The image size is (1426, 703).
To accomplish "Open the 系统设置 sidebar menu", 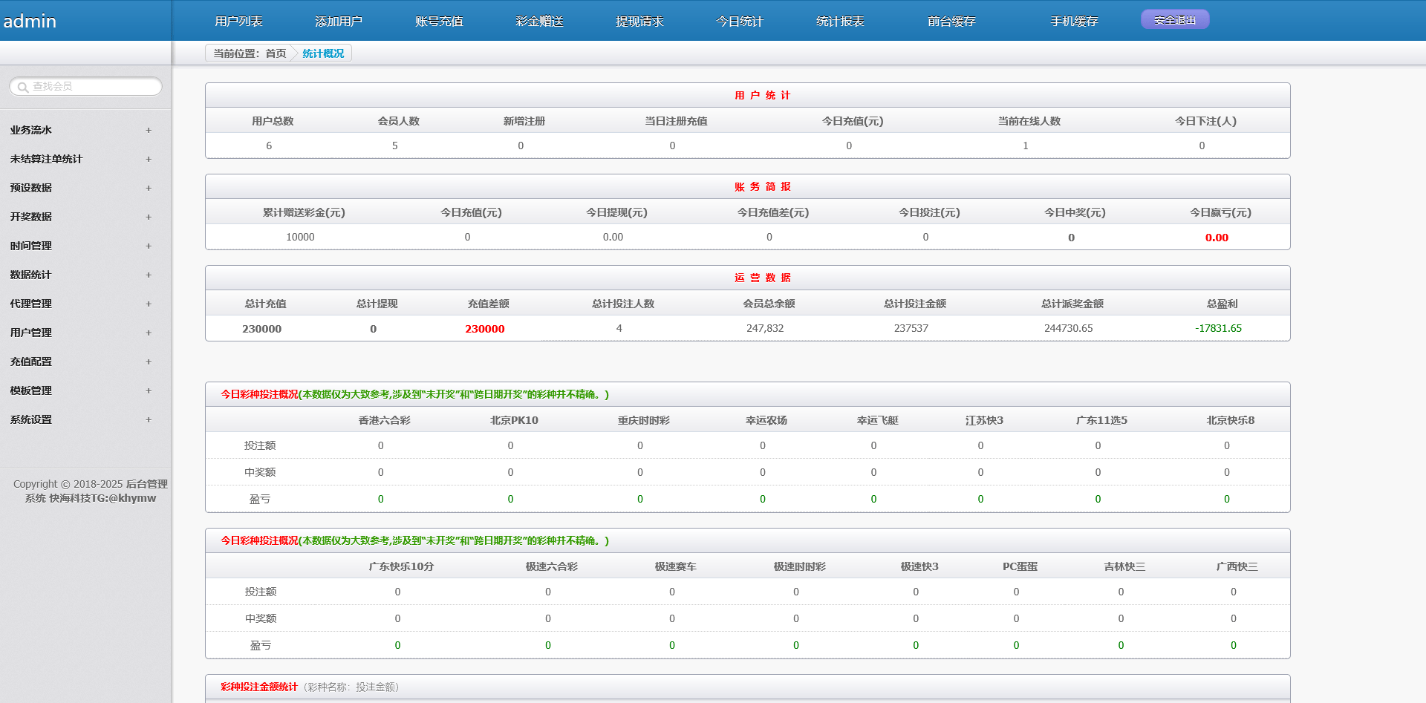I will point(31,419).
